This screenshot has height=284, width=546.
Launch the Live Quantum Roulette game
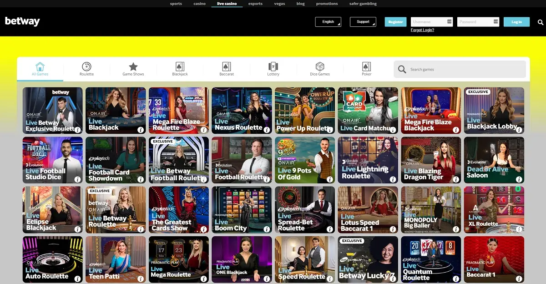click(431, 259)
